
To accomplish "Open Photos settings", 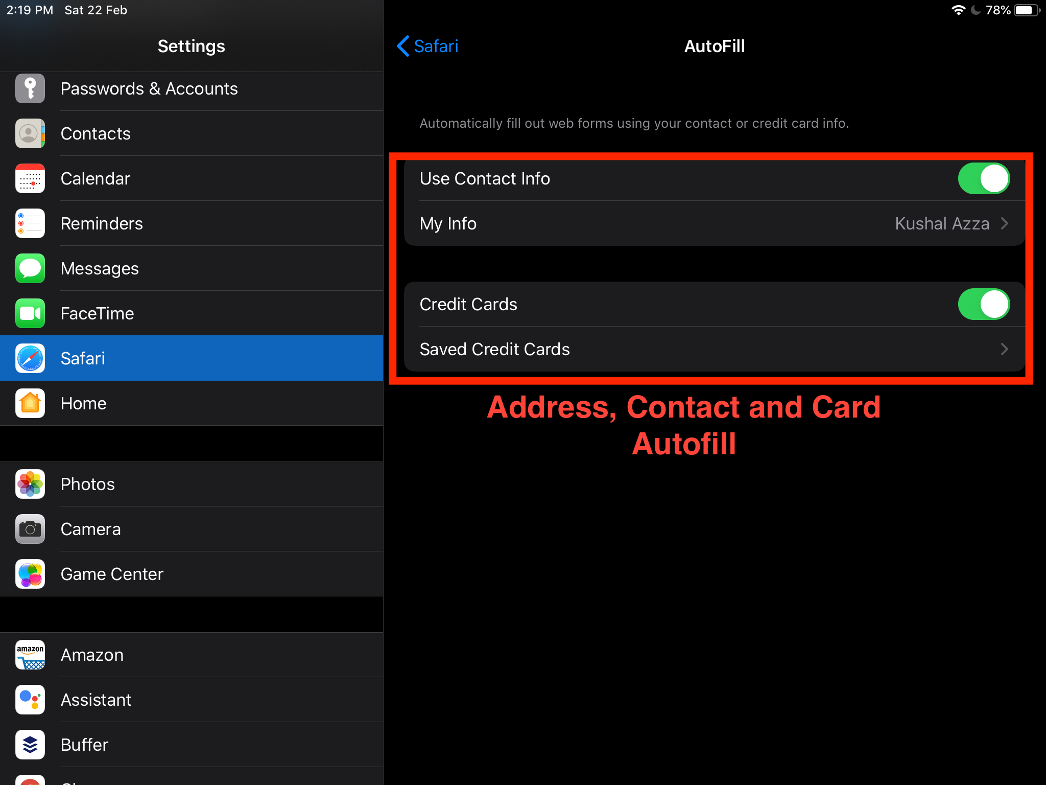I will pyautogui.click(x=192, y=484).
